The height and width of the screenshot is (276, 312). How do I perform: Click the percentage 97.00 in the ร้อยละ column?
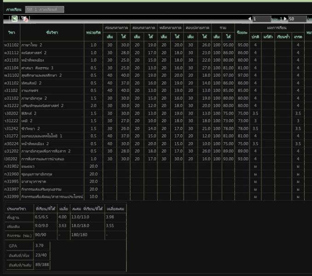[x=243, y=75]
